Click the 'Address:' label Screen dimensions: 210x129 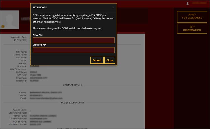(23, 92)
